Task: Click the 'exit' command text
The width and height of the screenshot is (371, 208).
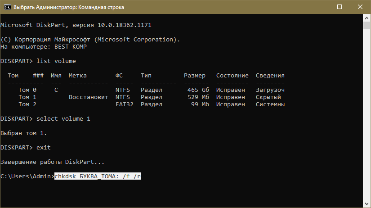Action: click(x=44, y=148)
